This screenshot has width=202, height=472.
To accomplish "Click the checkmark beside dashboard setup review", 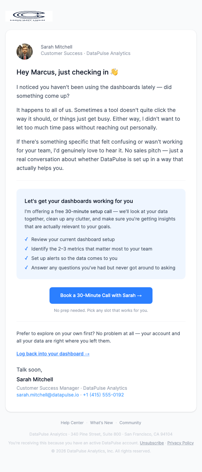I will point(26,239).
